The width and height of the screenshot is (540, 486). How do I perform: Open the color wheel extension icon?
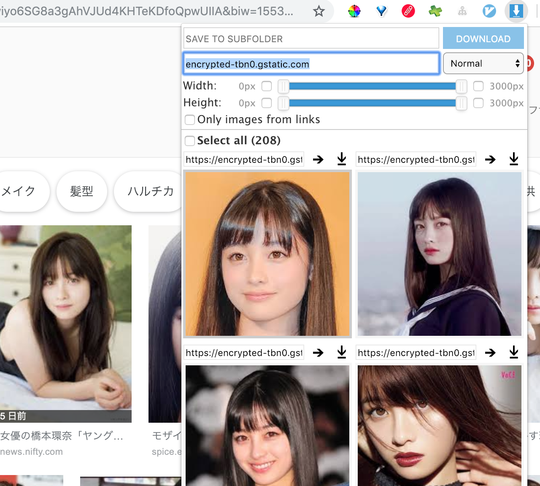[x=354, y=11]
